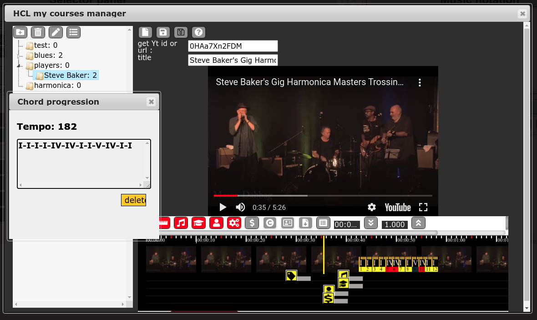Seek using the video progress bar

click(x=323, y=196)
